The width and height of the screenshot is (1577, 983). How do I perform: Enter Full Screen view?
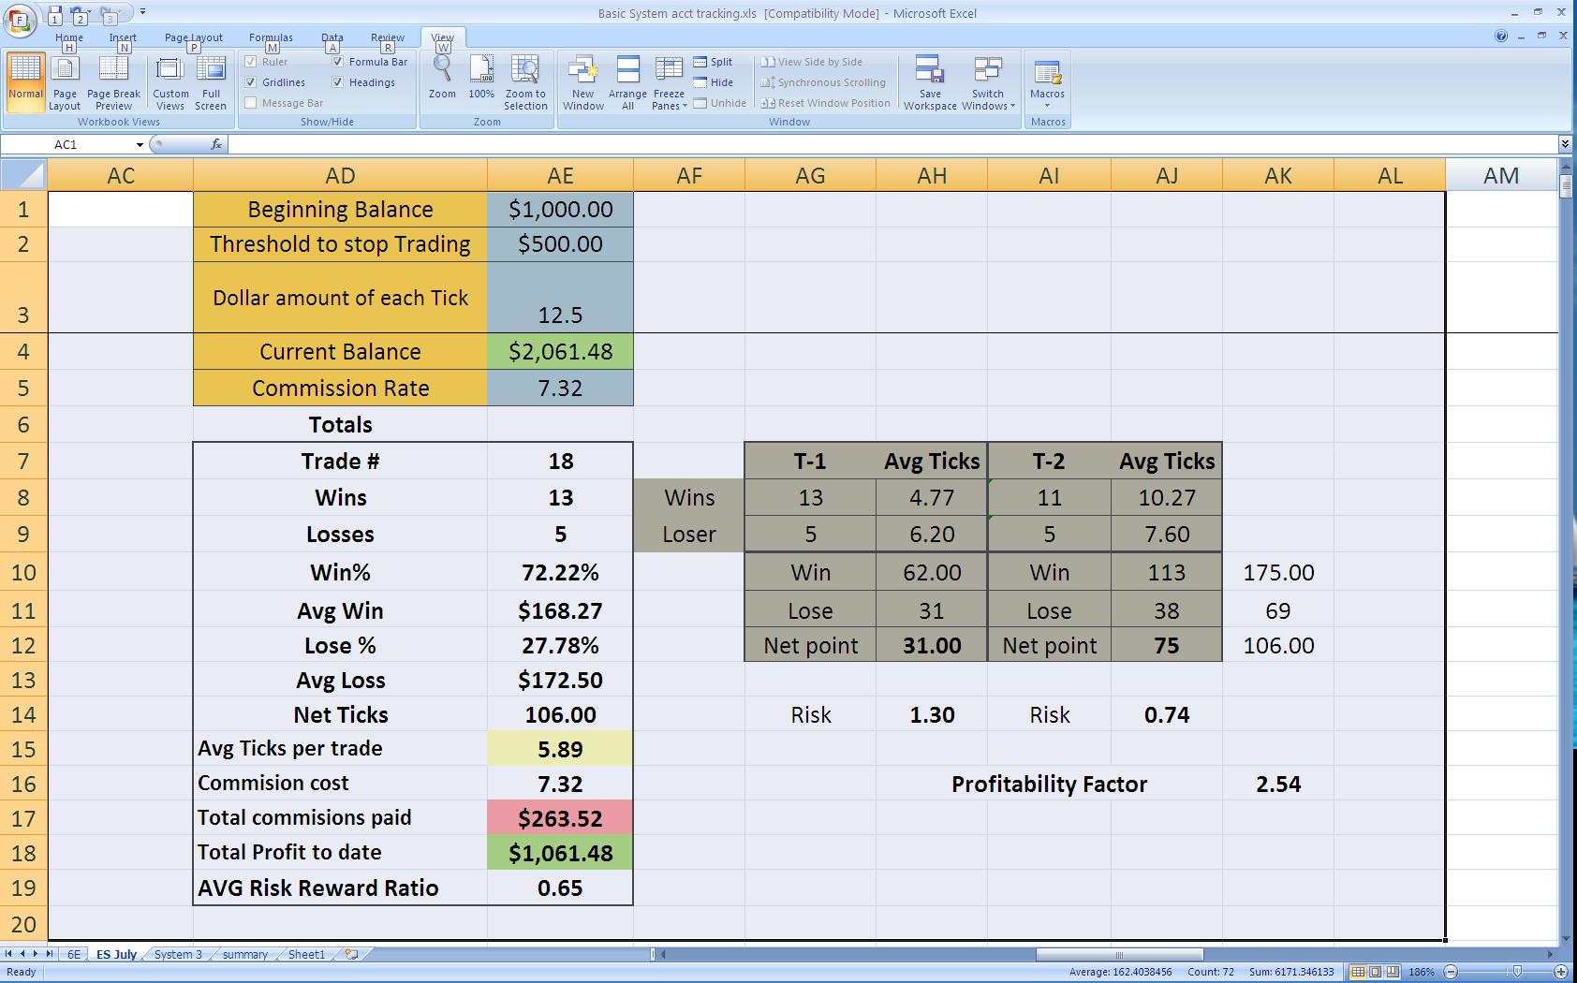coord(211,82)
